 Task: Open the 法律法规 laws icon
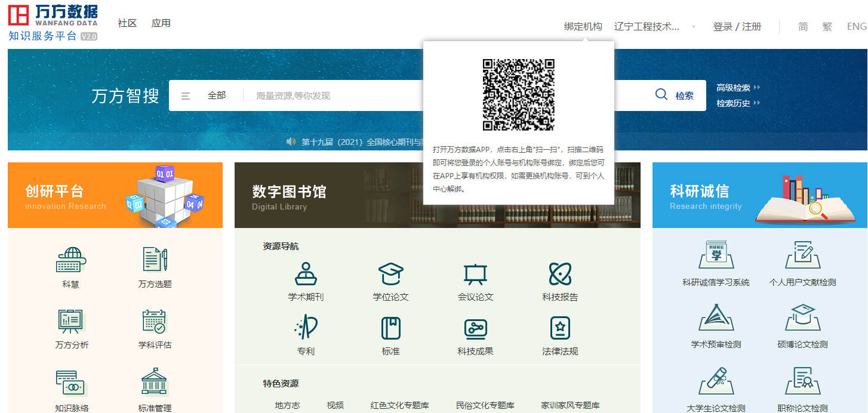pos(560,328)
